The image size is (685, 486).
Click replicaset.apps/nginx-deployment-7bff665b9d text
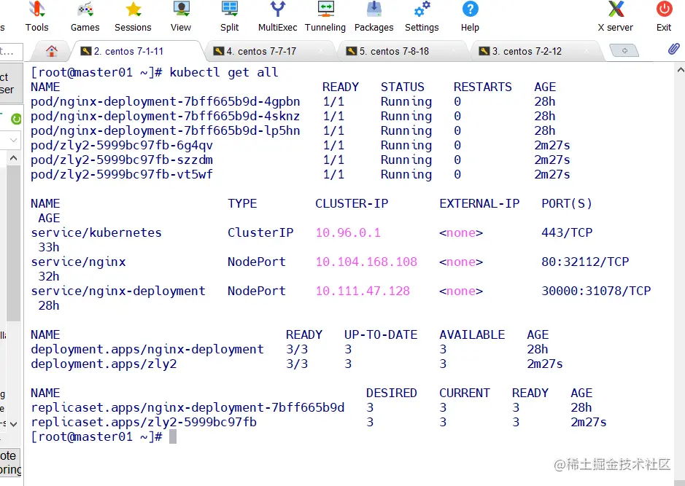187,407
